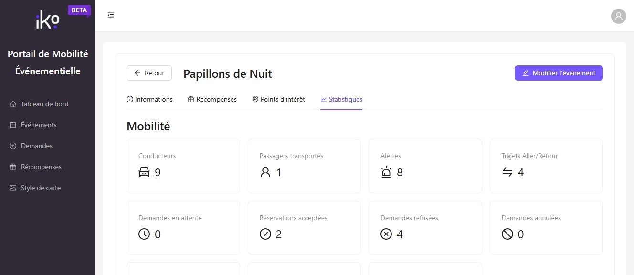
Task: Click the X-circle icon under Demandes refusées
Action: (x=386, y=234)
